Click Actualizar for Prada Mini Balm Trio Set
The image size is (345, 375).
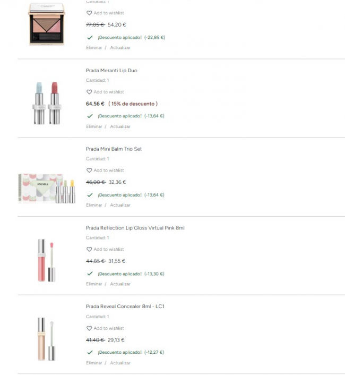click(x=120, y=205)
